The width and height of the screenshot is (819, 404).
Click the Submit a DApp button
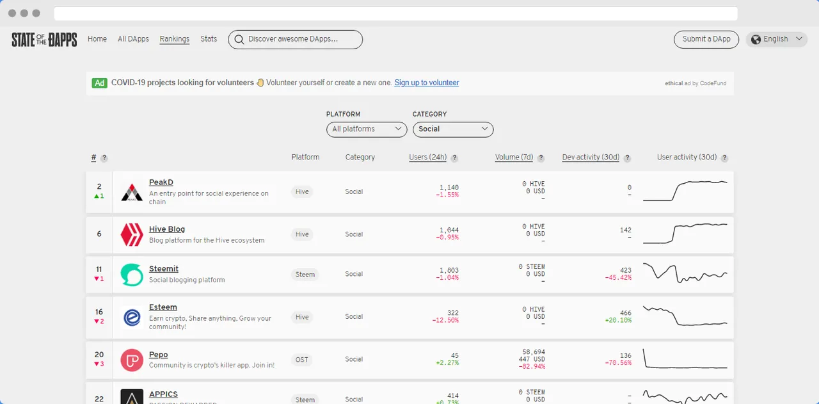(x=706, y=40)
